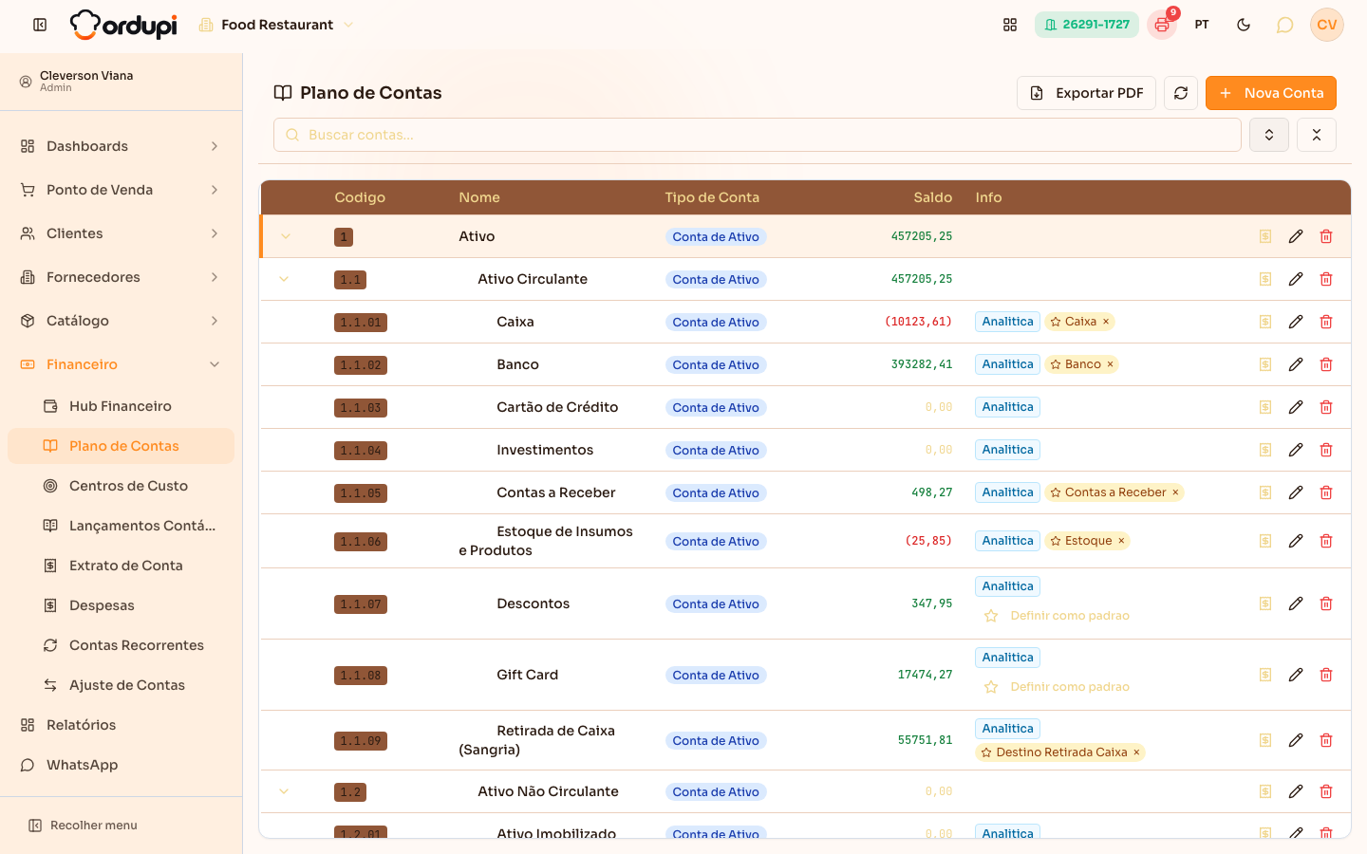
Task: Edit the Investimentos account
Action: click(1296, 450)
